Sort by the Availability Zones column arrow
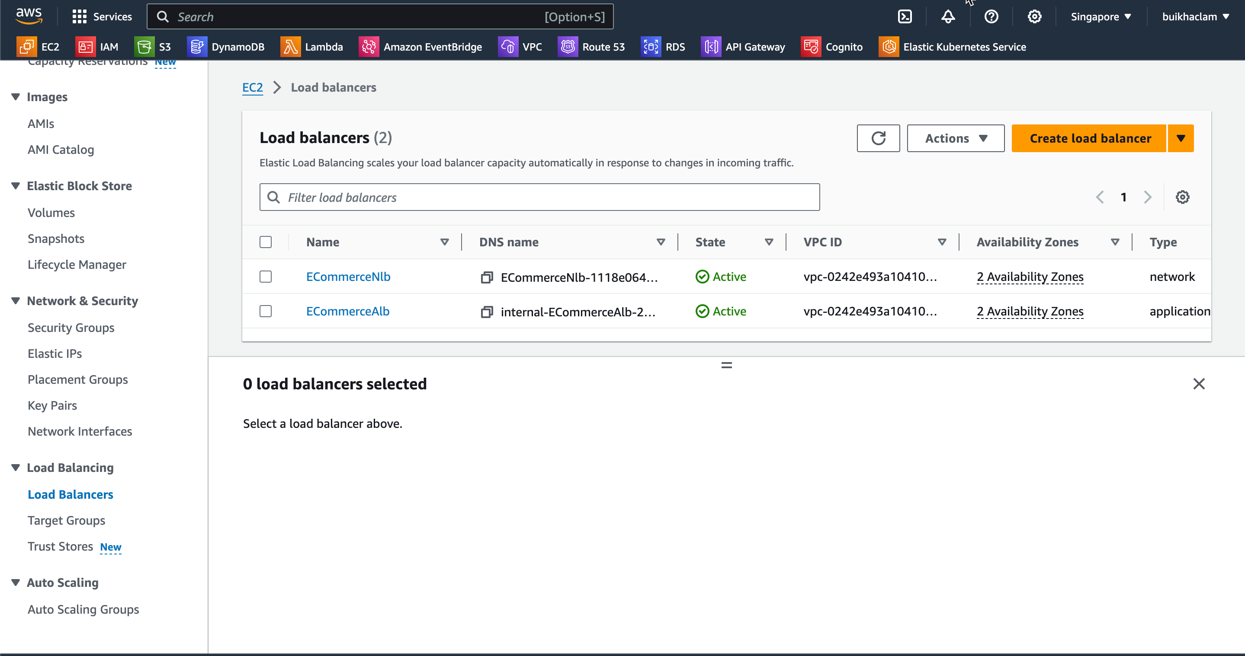The height and width of the screenshot is (656, 1245). (1115, 242)
